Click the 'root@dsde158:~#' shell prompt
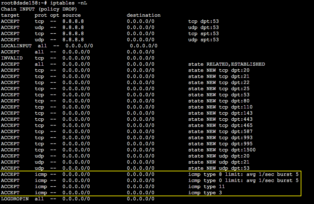Image resolution: width=314 pixels, height=204 pixels. 24,3
